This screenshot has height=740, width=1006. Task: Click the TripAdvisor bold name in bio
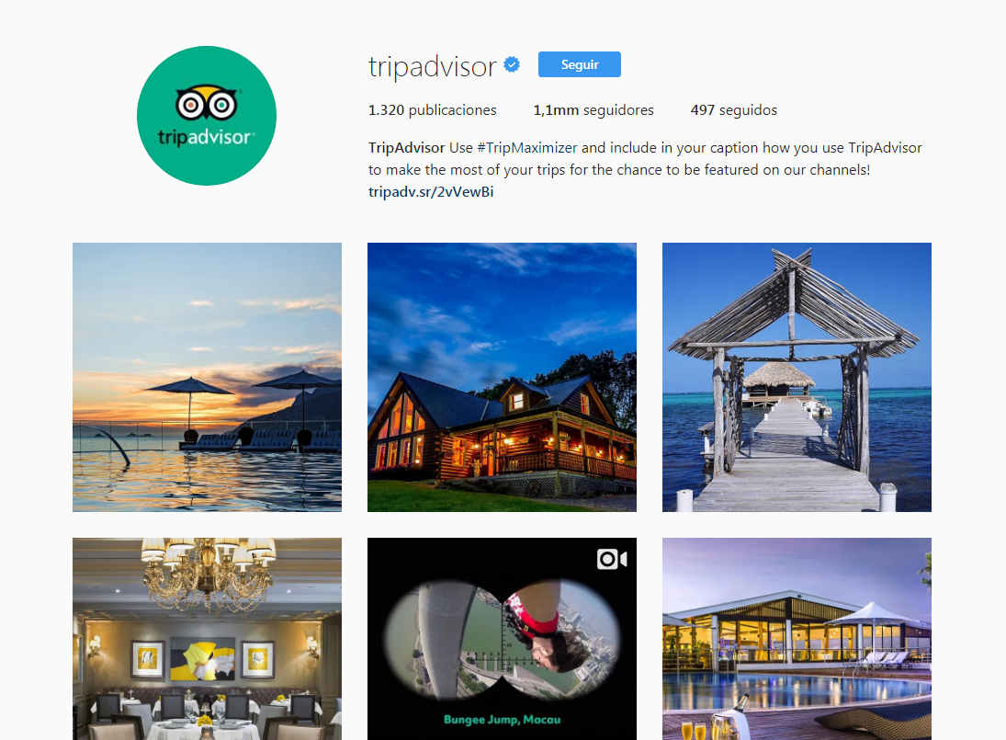tap(406, 148)
